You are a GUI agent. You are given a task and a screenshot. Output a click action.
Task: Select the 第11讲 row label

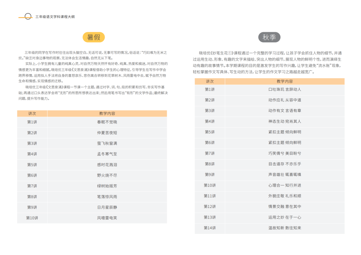210,196
